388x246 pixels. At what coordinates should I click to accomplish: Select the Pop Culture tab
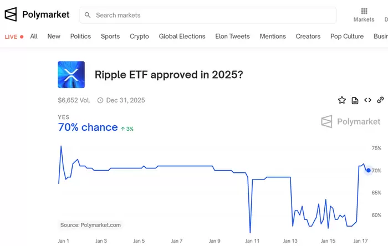347,37
